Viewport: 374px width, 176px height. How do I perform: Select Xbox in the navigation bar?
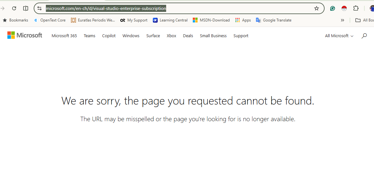pyautogui.click(x=172, y=36)
